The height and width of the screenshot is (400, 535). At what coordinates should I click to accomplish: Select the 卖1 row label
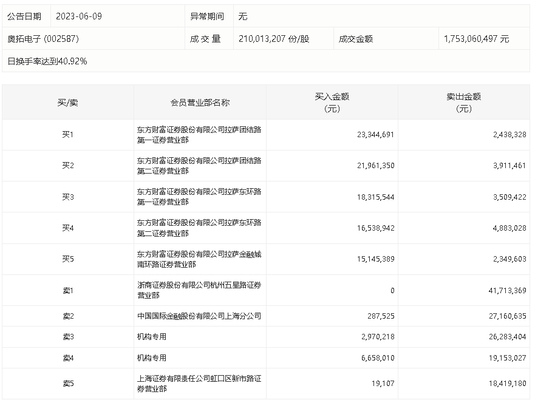click(x=68, y=291)
